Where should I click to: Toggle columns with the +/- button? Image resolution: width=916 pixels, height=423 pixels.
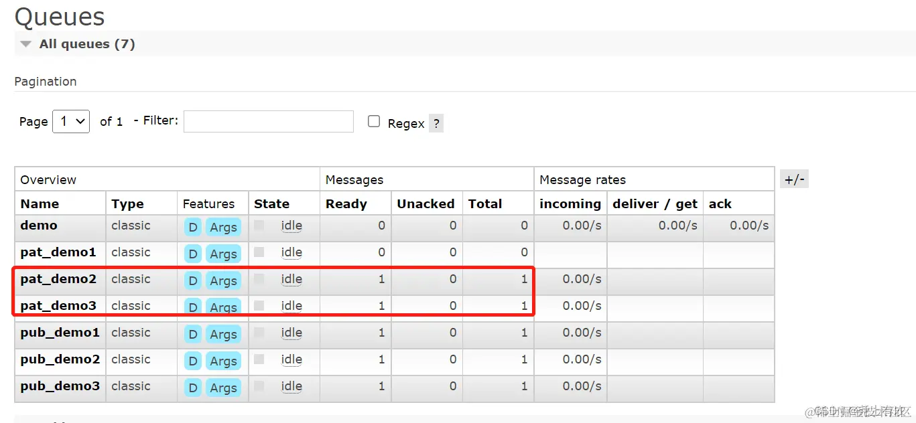point(795,179)
